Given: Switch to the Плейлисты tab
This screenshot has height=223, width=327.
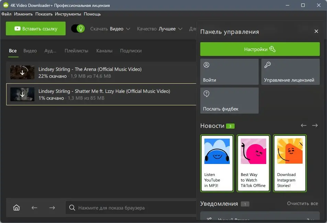Looking at the screenshot, I should point(76,51).
